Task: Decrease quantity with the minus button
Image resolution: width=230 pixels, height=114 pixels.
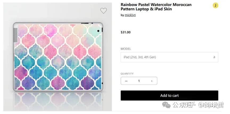Action: [x=126, y=81]
